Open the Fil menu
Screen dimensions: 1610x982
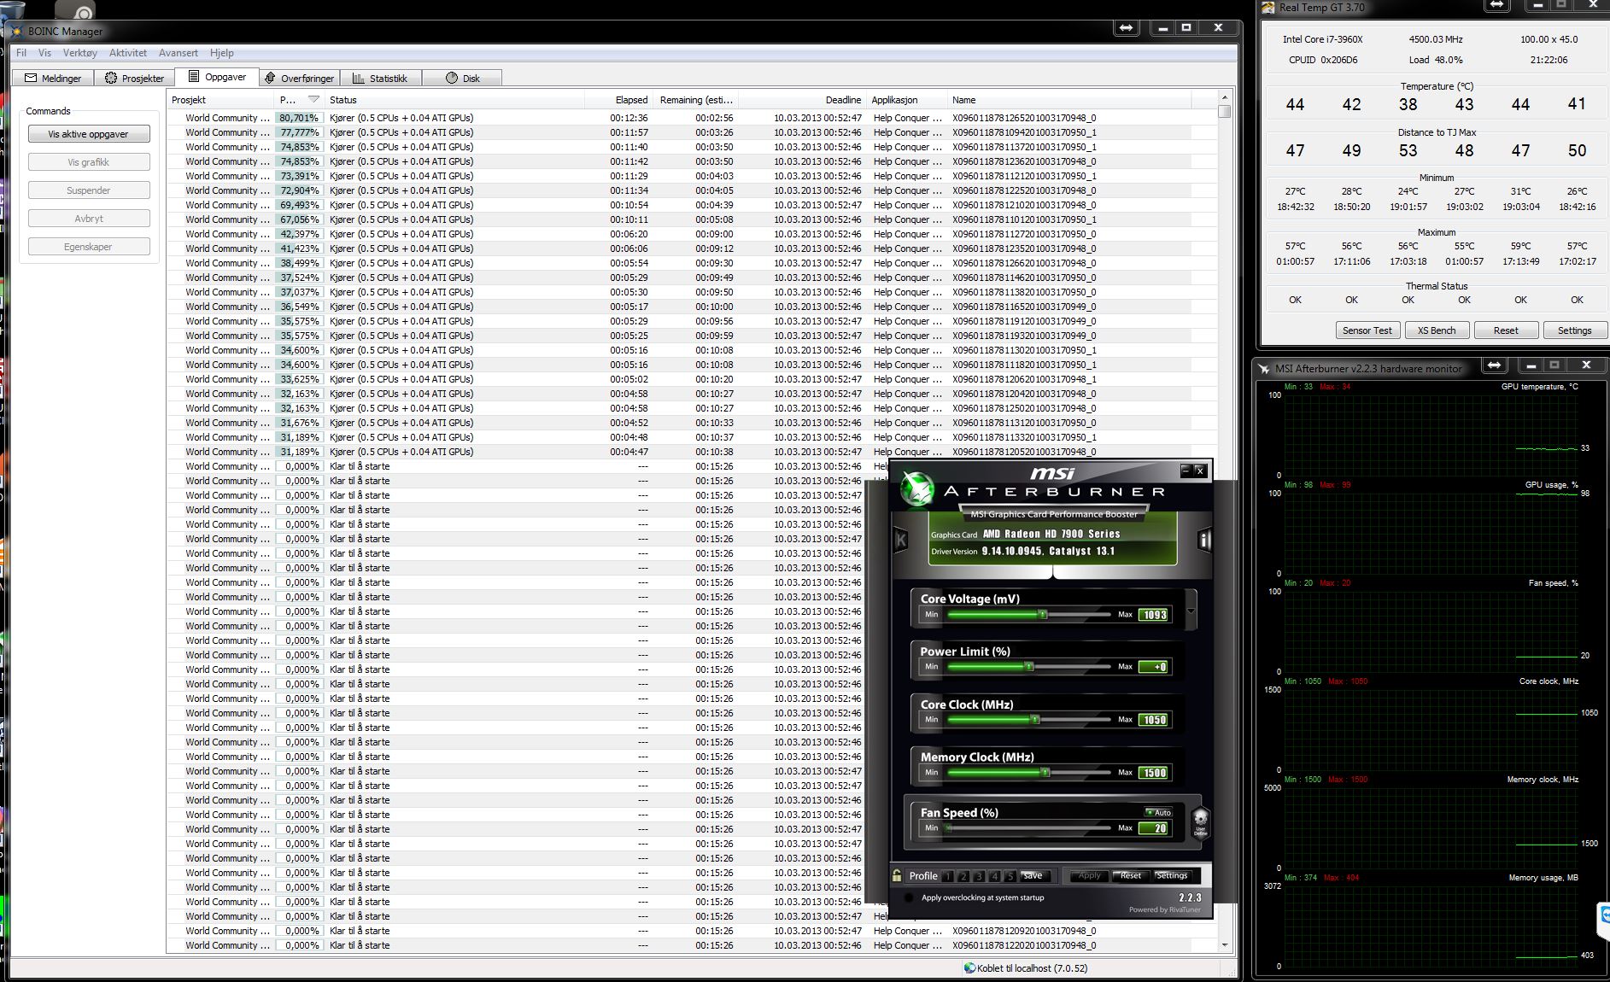point(21,53)
